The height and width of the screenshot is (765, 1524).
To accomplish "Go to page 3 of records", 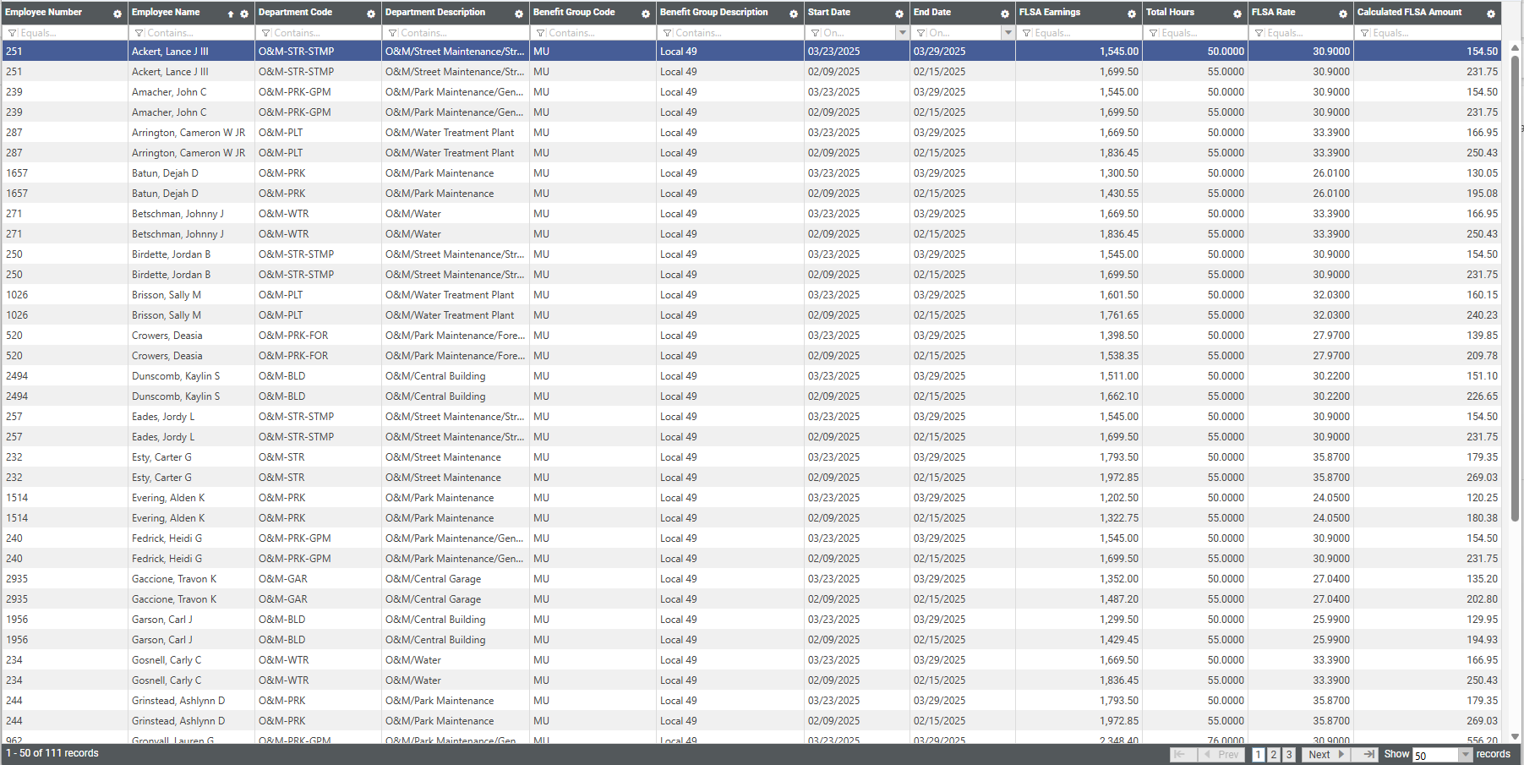I will coord(1289,755).
